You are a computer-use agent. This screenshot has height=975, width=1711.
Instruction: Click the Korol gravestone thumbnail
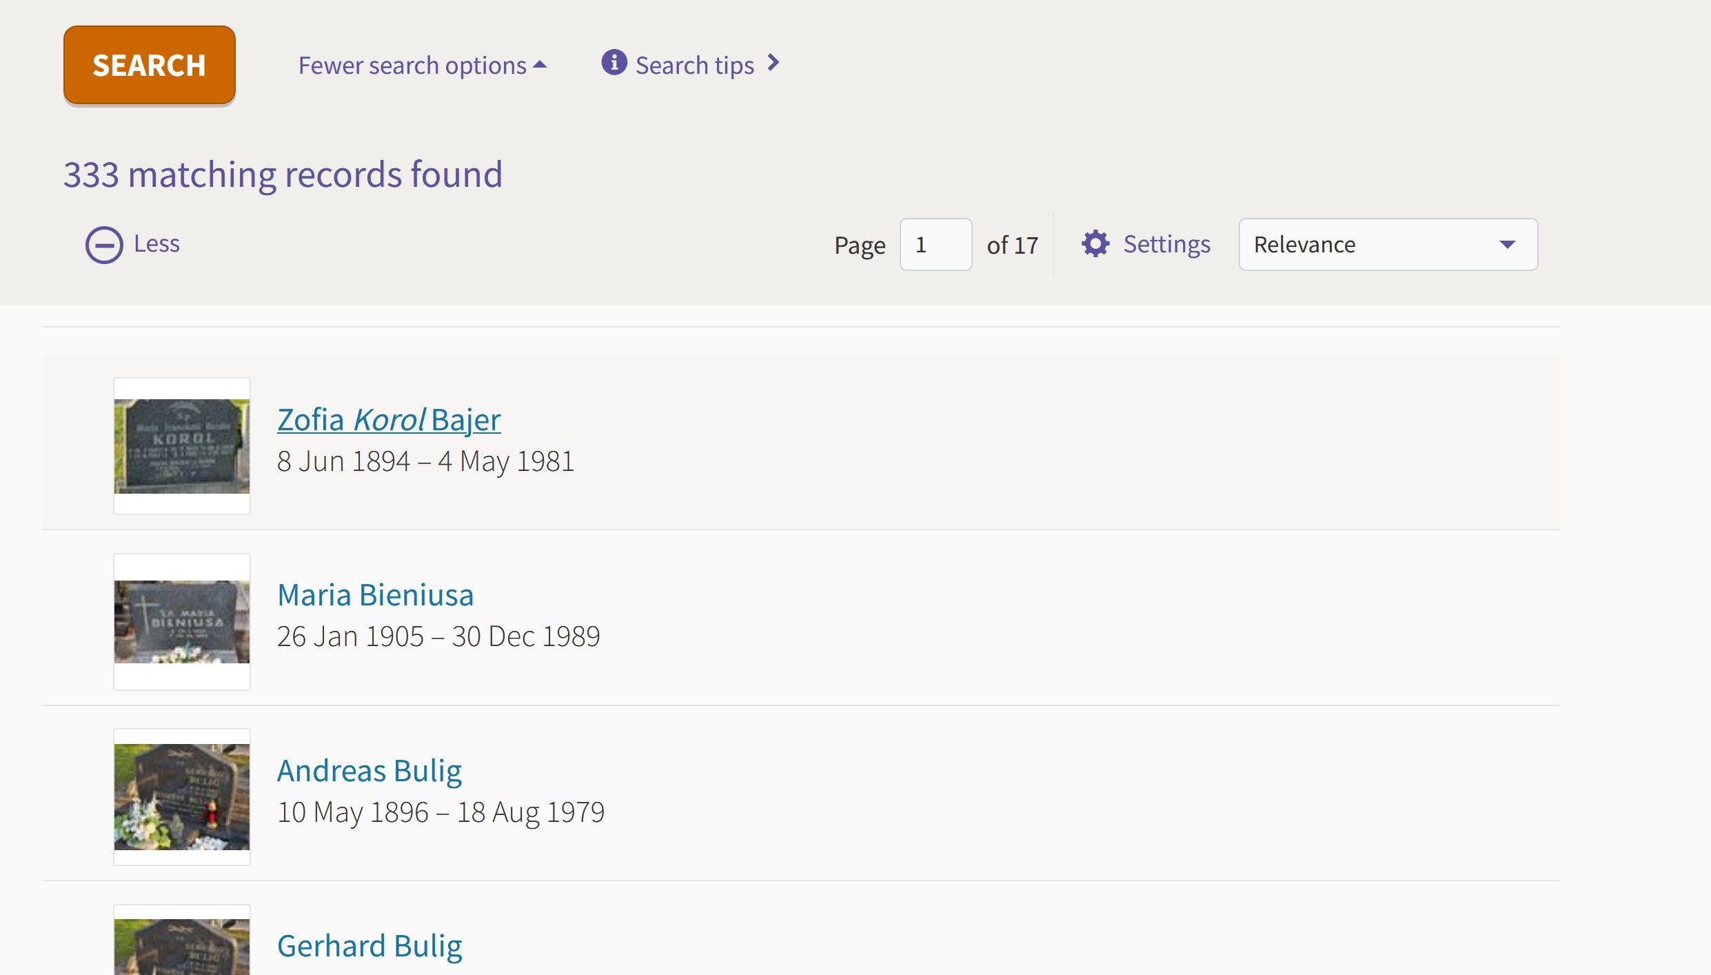click(x=182, y=446)
